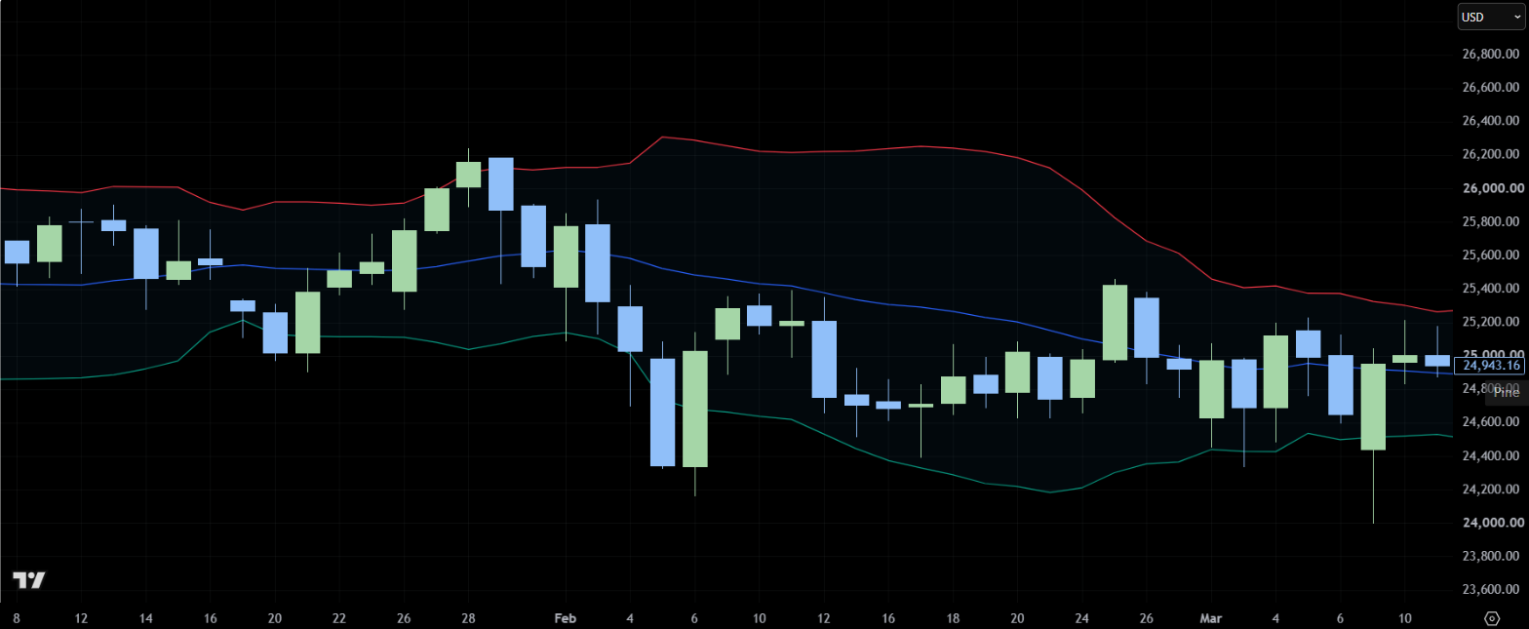
Task: Click the 25,800.00 price axis label
Action: (1492, 222)
